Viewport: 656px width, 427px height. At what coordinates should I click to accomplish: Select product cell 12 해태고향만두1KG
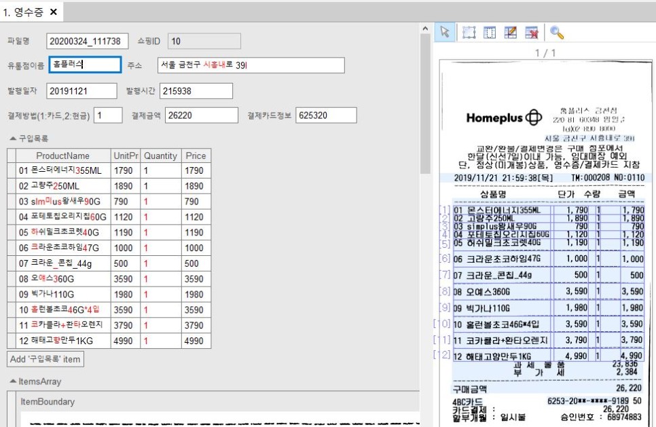(x=62, y=341)
